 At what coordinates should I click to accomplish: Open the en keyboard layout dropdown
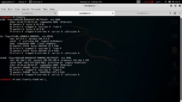[x=158, y=2]
